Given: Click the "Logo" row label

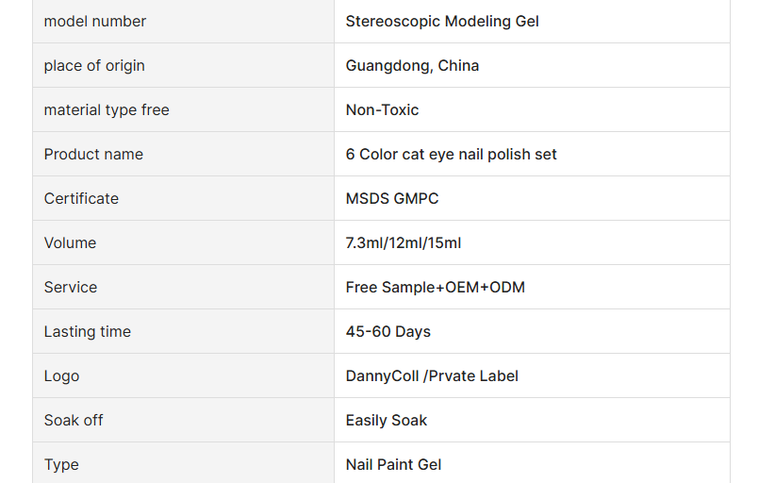Looking at the screenshot, I should pos(61,375).
